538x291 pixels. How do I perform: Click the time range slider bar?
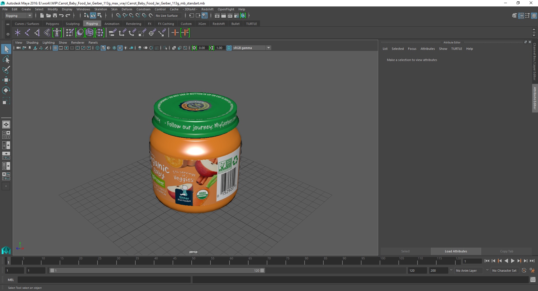click(157, 271)
